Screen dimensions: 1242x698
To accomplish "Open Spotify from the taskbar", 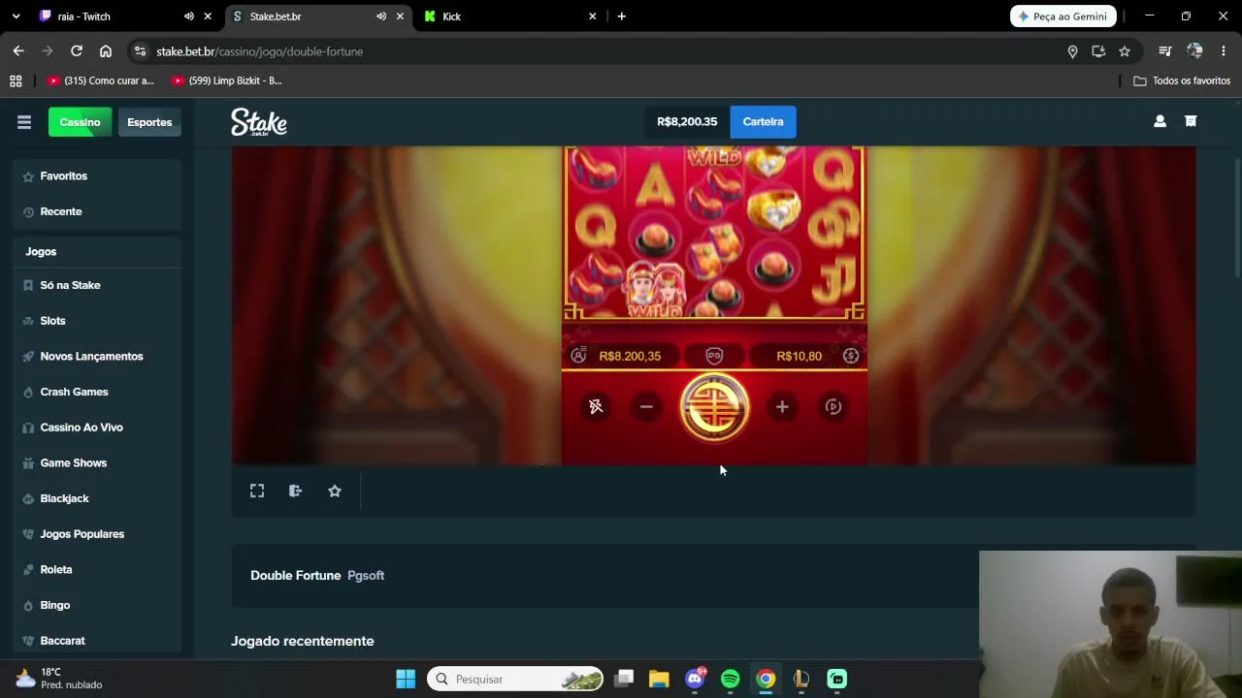I will (x=731, y=680).
